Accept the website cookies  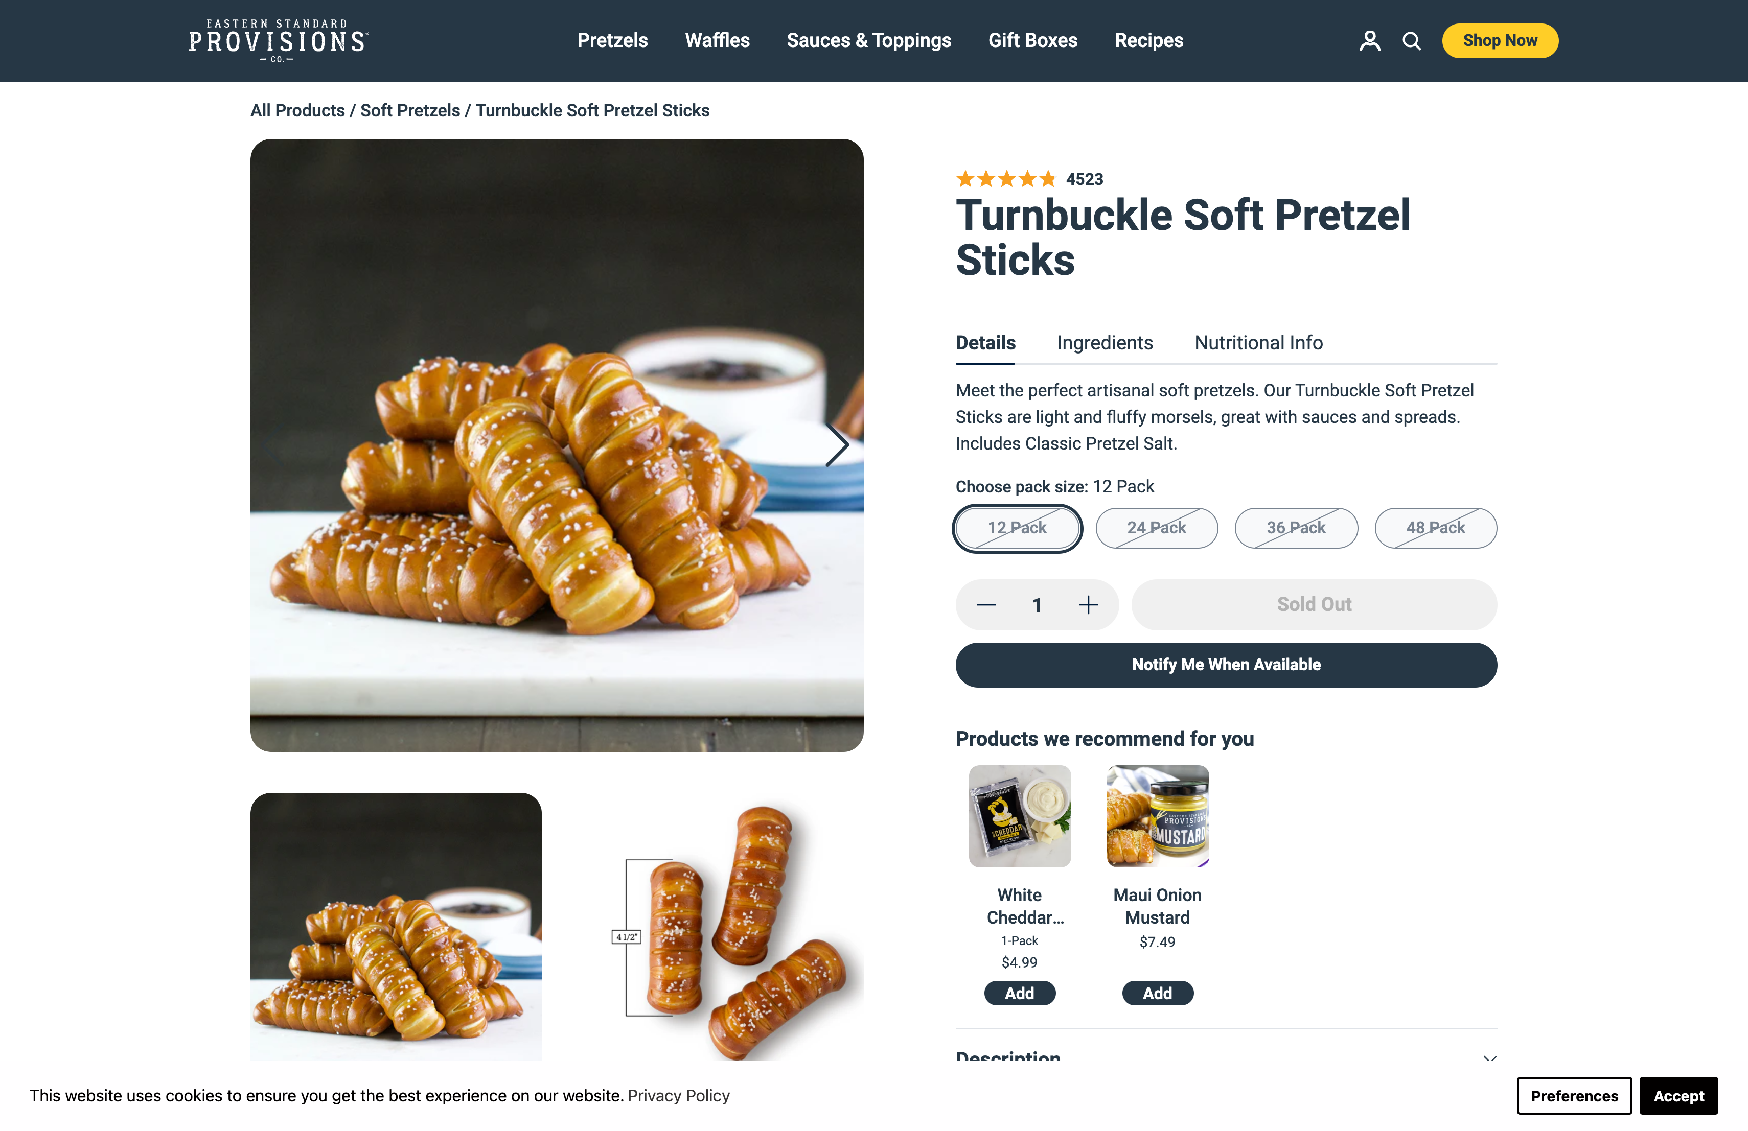click(1678, 1095)
